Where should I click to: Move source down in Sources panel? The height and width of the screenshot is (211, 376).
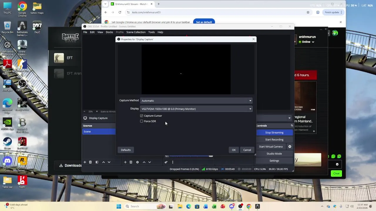[150, 162]
